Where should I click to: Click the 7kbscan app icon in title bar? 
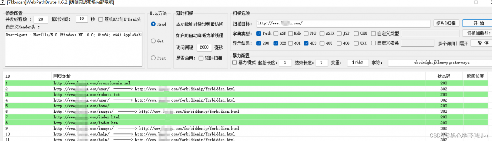3,2
